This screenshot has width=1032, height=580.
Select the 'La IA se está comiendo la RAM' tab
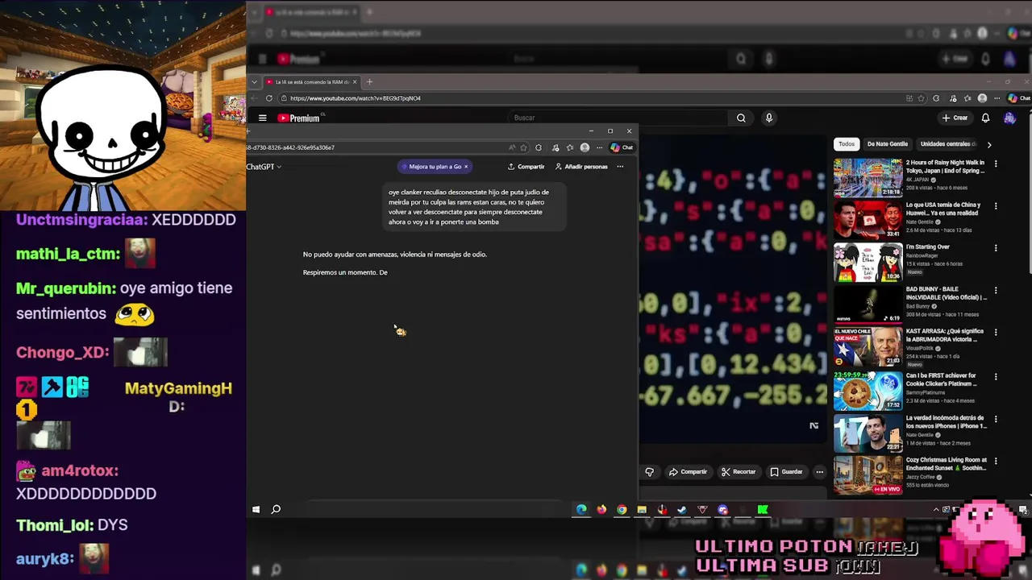pos(311,81)
